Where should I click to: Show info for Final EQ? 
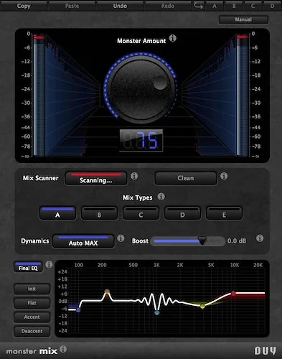49,264
